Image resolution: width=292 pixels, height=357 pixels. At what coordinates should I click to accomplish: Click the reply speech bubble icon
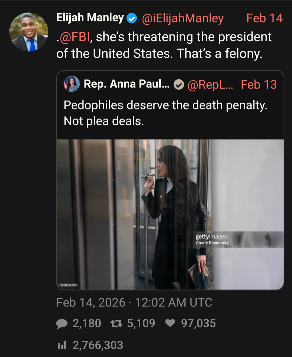coord(62,324)
